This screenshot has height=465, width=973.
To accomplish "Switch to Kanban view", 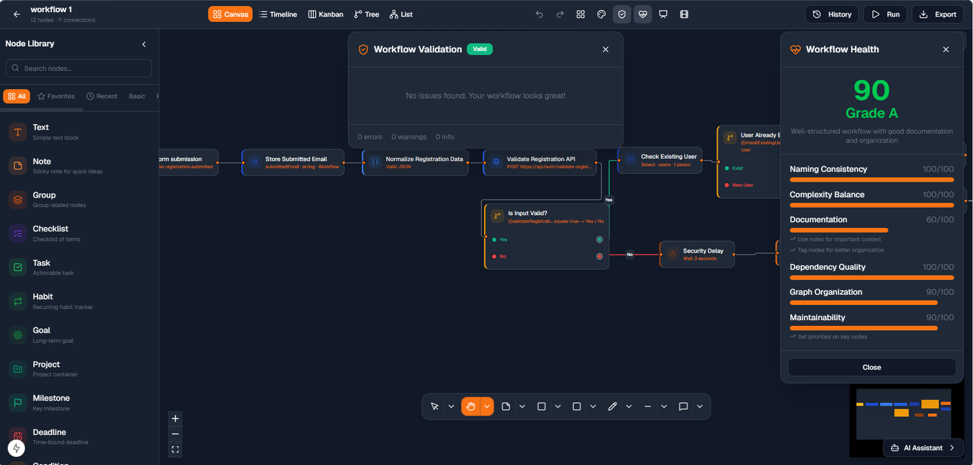I will pyautogui.click(x=325, y=14).
